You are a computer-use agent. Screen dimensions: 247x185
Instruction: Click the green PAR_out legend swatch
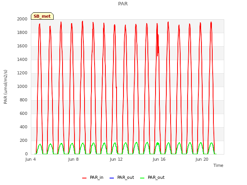click(x=142, y=178)
